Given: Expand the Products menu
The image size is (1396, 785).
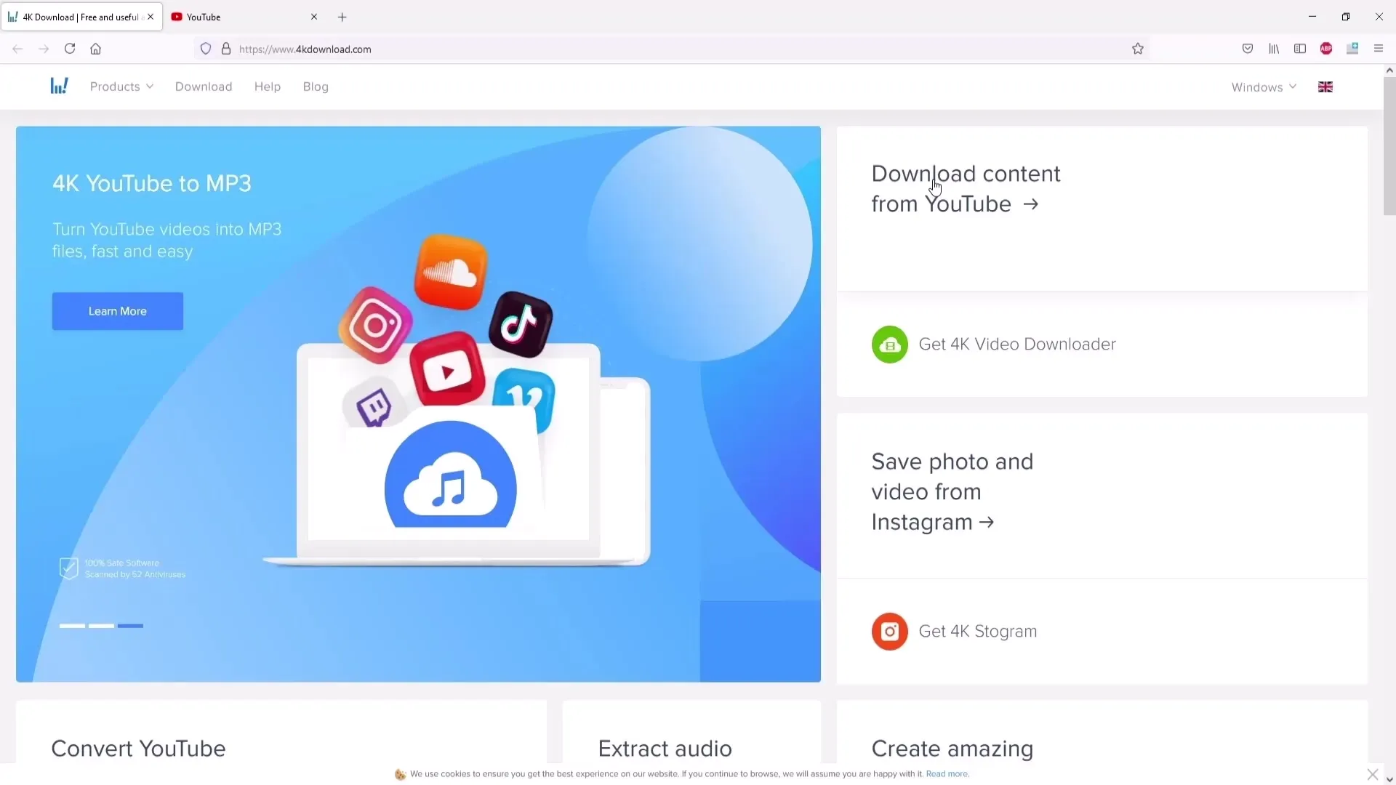Looking at the screenshot, I should point(121,86).
